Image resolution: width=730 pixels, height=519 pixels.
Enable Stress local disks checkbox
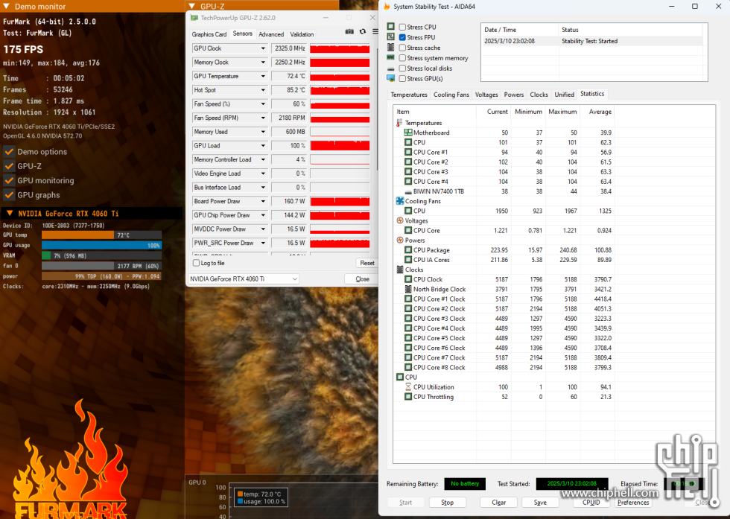pyautogui.click(x=402, y=68)
